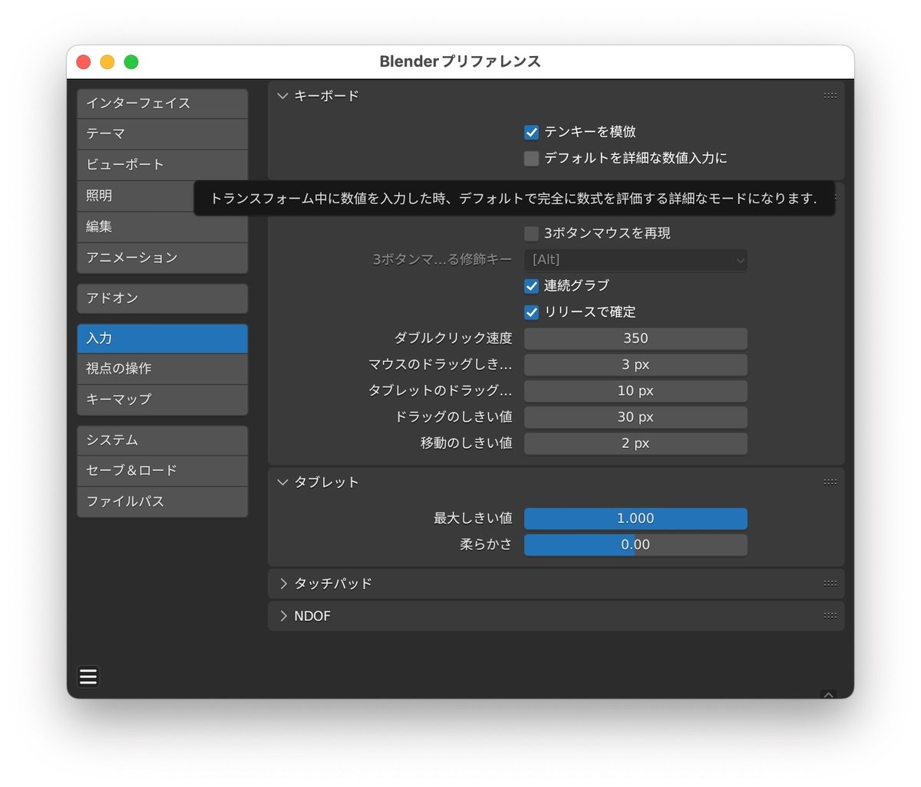This screenshot has width=921, height=787.
Task: Collapse the キーボード section
Action: [x=282, y=96]
